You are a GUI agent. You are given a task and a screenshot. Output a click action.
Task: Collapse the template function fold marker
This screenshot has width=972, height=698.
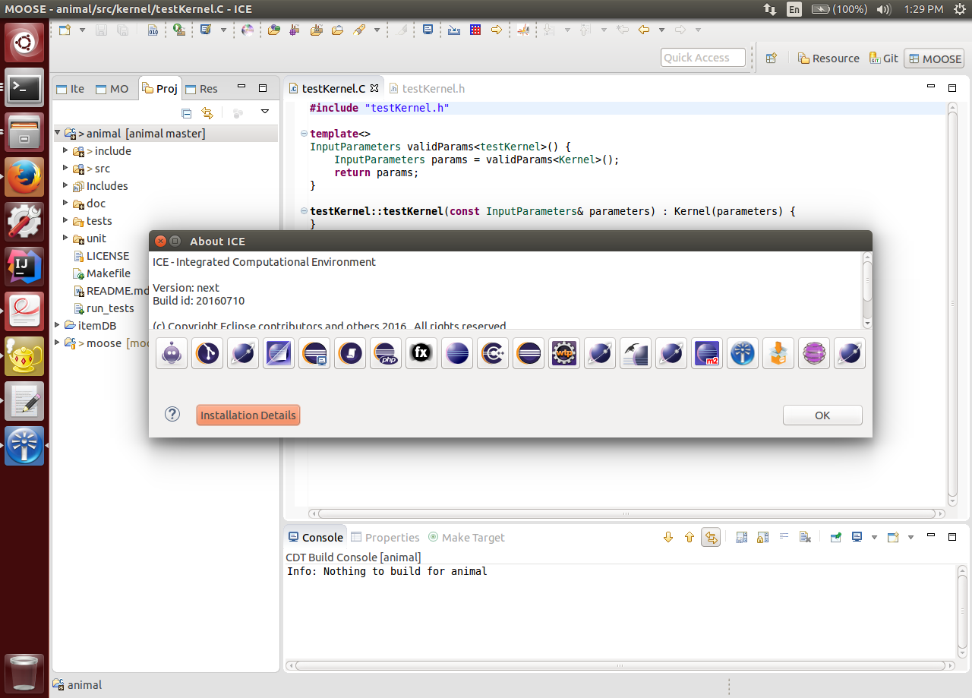303,134
